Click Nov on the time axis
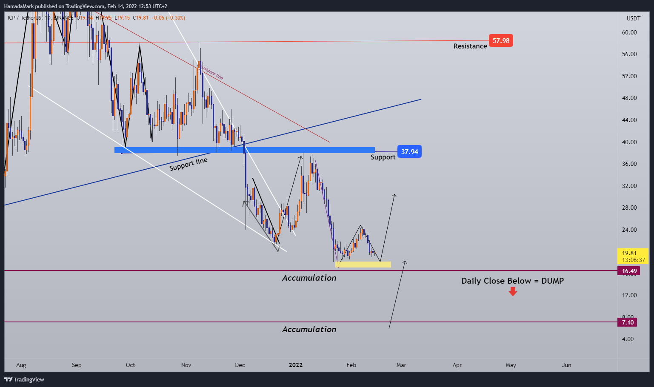 (186, 365)
